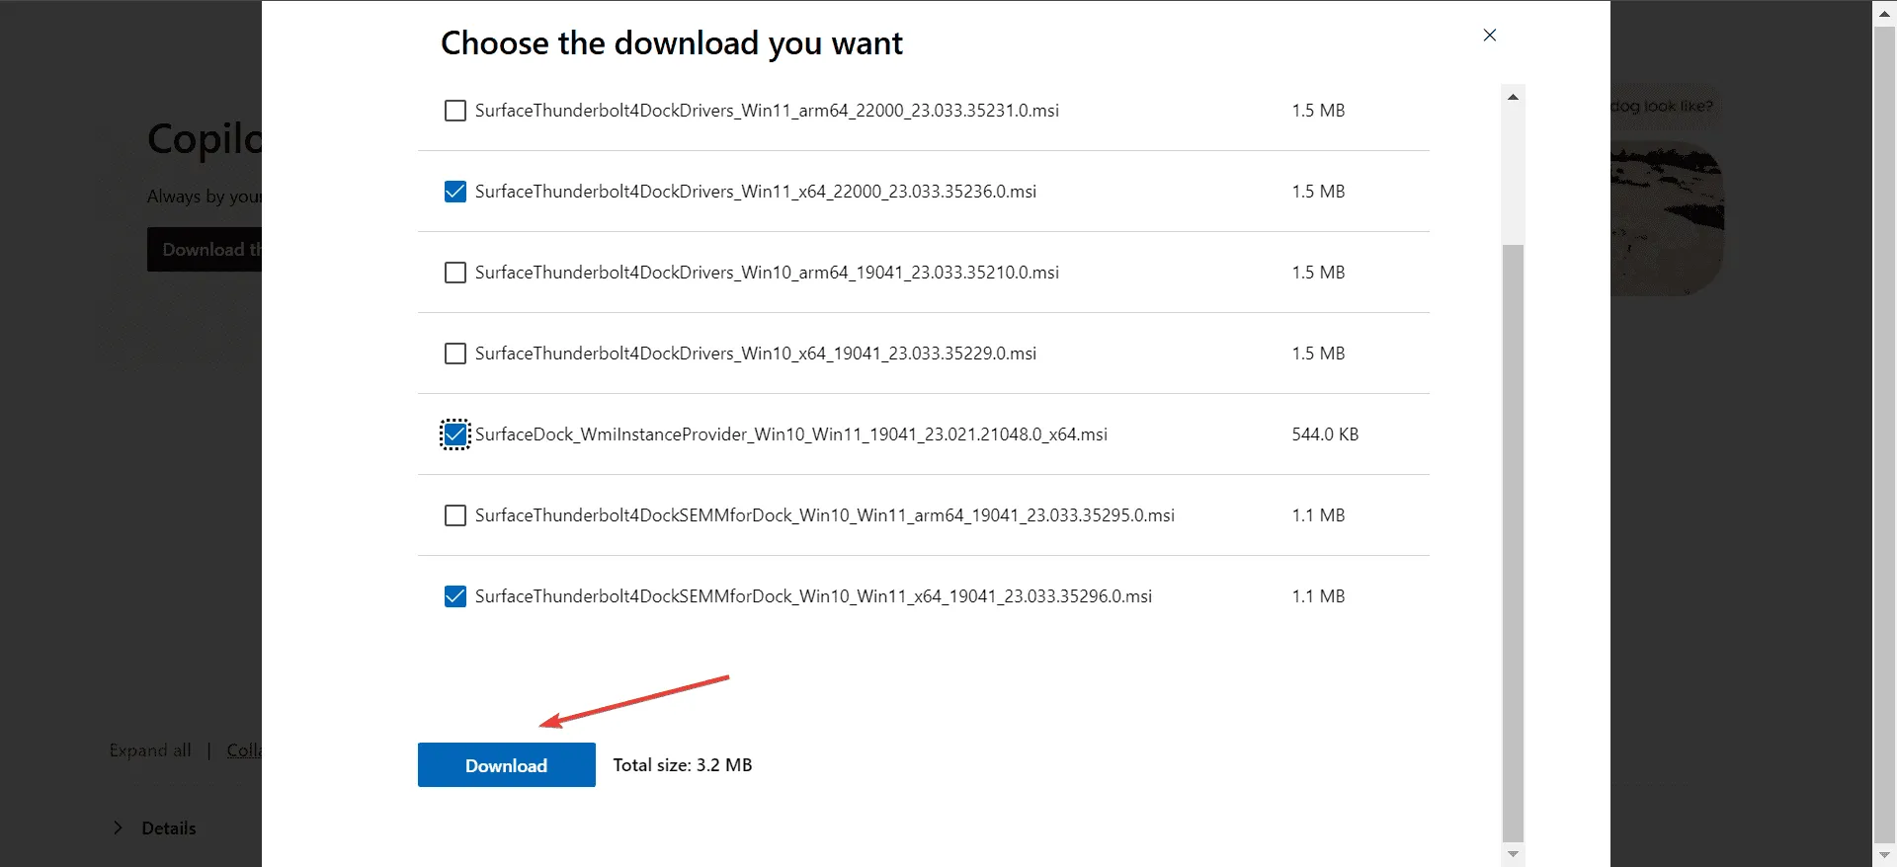Viewport: 1897px width, 867px height.
Task: Click the Choose the download you want heading
Action: [672, 43]
